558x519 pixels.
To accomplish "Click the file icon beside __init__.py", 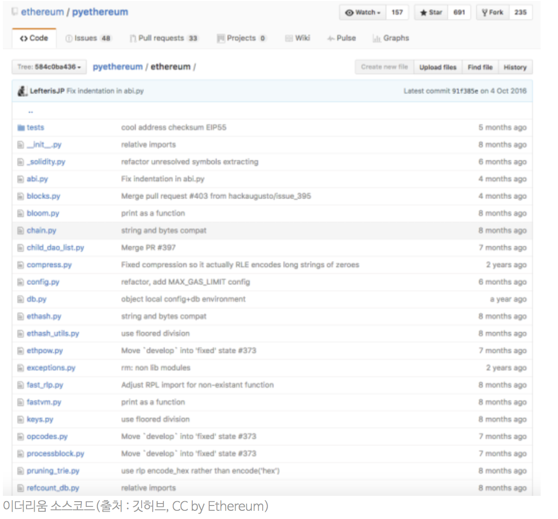I will (x=21, y=145).
